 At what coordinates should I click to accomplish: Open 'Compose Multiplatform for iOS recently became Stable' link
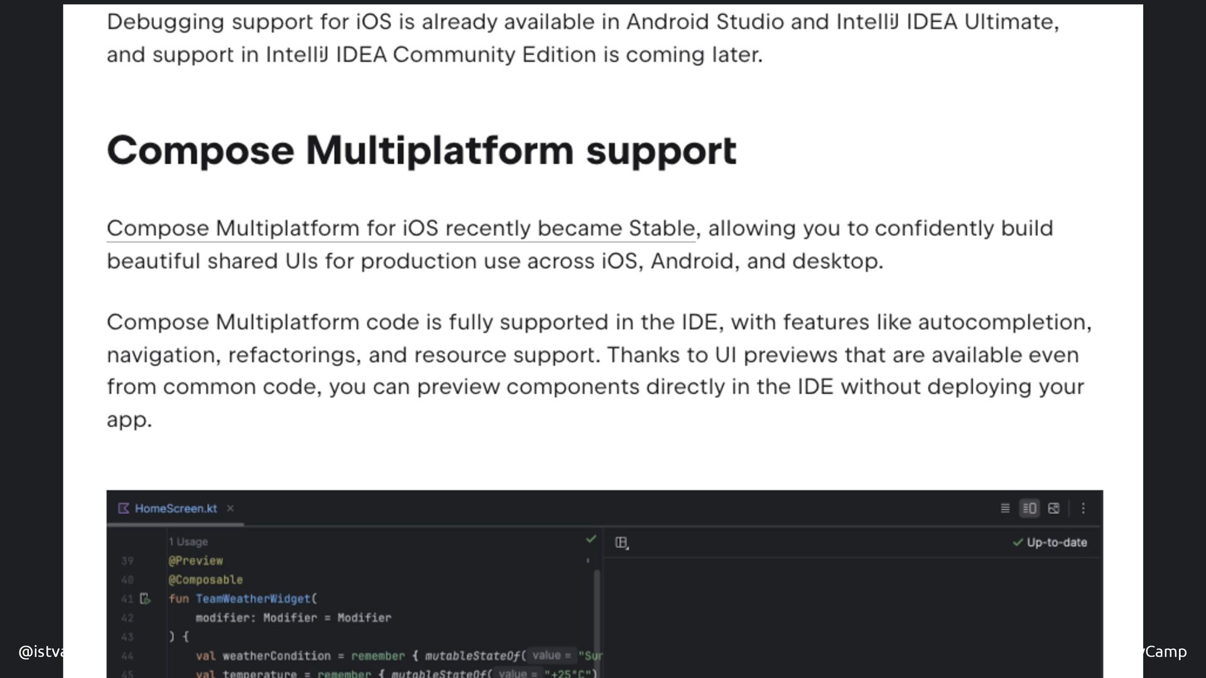[401, 229]
